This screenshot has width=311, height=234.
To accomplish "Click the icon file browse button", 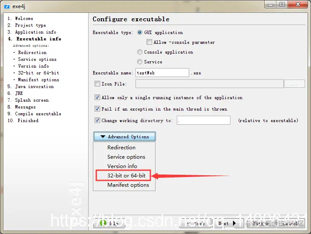I will 294,84.
